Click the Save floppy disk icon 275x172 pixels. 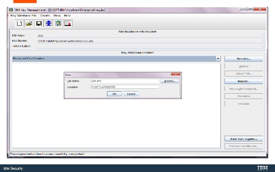pyautogui.click(x=39, y=23)
